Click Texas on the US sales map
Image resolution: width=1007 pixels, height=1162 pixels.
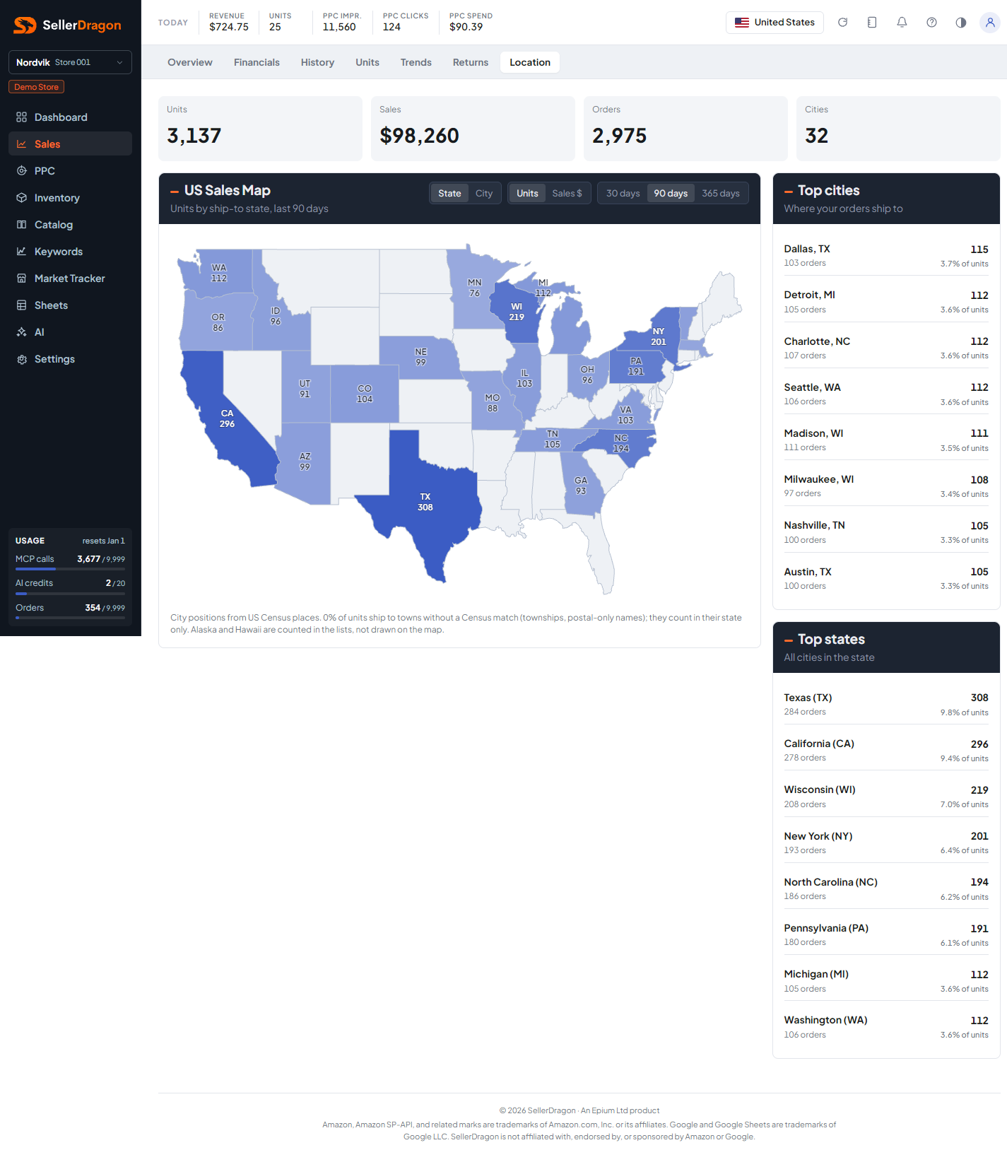(x=425, y=502)
